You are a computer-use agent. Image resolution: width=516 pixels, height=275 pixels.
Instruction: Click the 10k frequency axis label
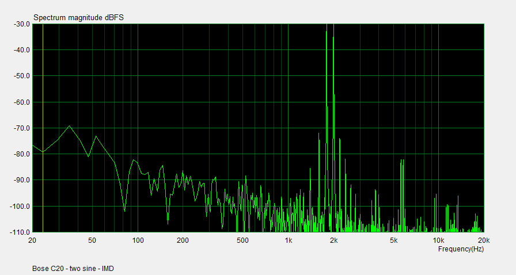[x=439, y=240]
